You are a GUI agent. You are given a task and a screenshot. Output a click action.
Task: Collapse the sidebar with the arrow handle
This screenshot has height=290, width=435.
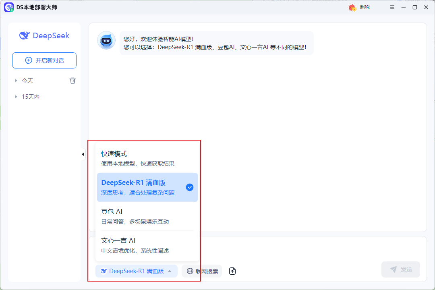83,154
